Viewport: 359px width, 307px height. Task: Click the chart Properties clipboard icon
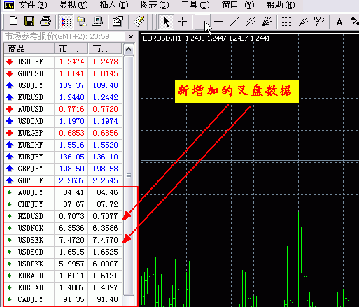point(118,22)
